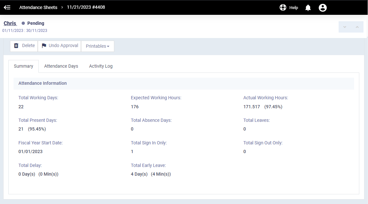Click the trash icon on Delete
The height and width of the screenshot is (204, 368).
pos(16,46)
